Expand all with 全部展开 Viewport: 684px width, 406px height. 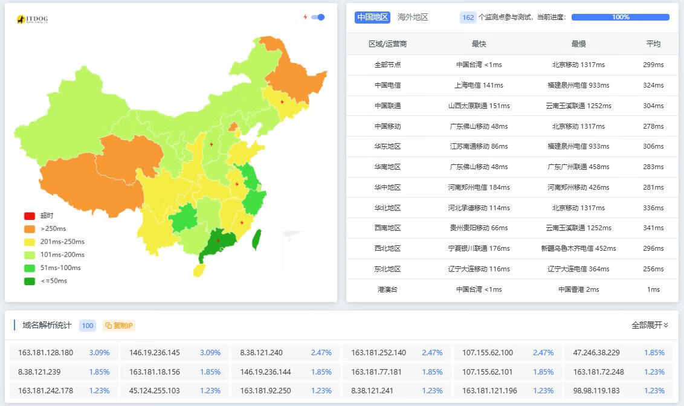pyautogui.click(x=650, y=325)
